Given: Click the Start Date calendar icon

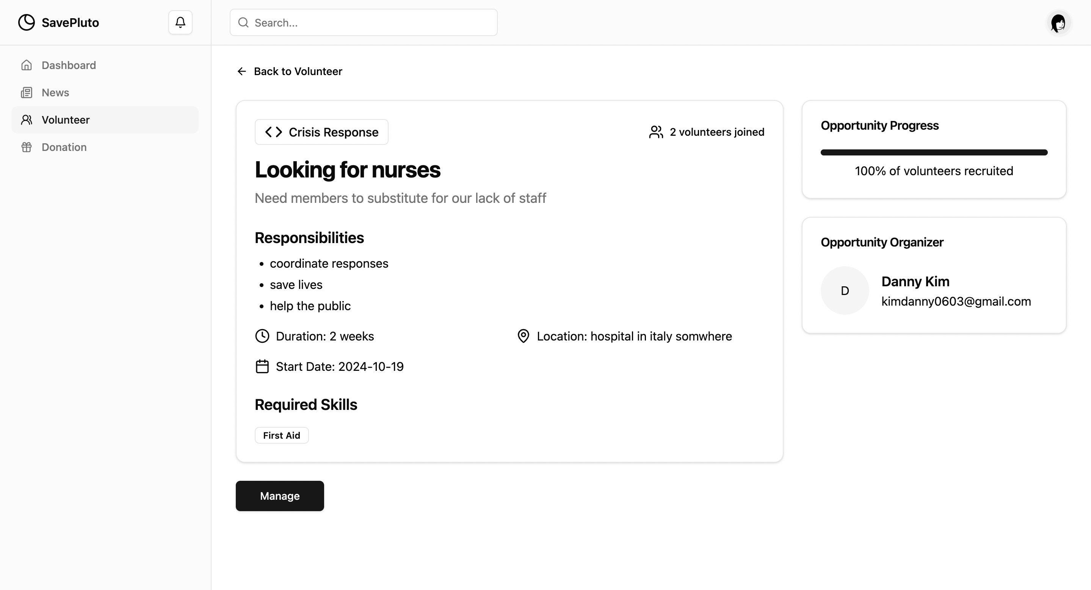Looking at the screenshot, I should pos(262,366).
